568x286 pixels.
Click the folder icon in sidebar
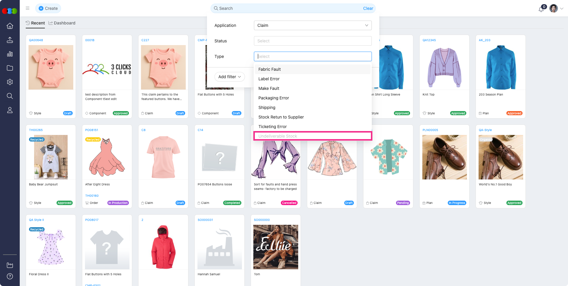click(x=10, y=68)
